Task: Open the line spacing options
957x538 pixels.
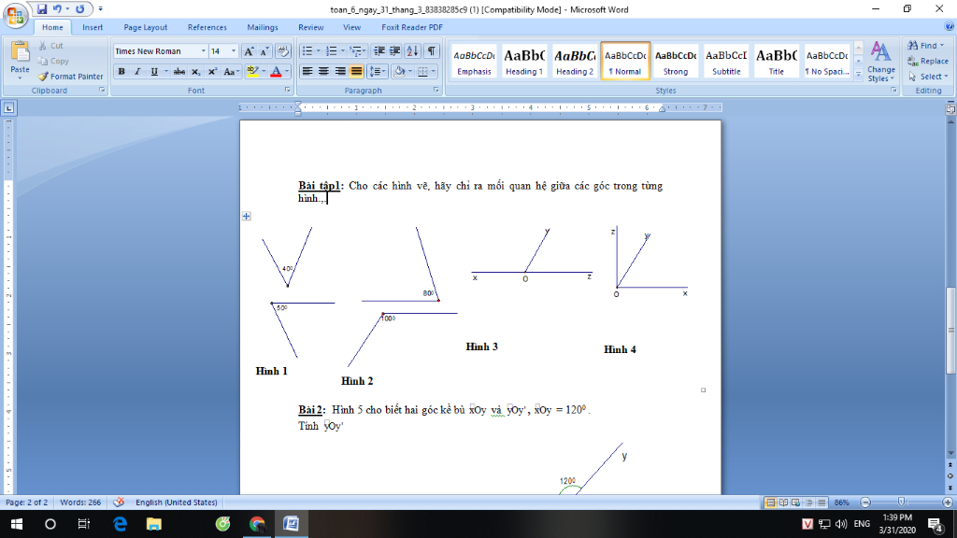Action: (378, 71)
